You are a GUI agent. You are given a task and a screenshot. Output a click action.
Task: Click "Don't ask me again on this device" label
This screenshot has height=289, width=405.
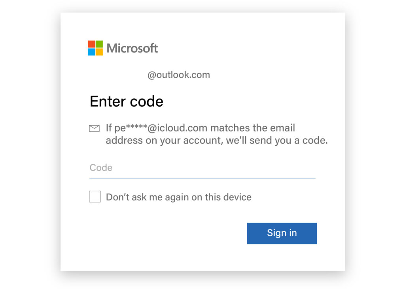coord(179,197)
